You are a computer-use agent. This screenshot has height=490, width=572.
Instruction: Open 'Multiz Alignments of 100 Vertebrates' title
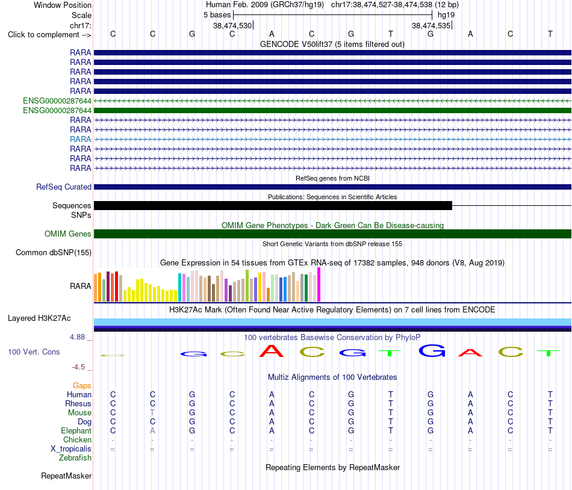tap(332, 377)
